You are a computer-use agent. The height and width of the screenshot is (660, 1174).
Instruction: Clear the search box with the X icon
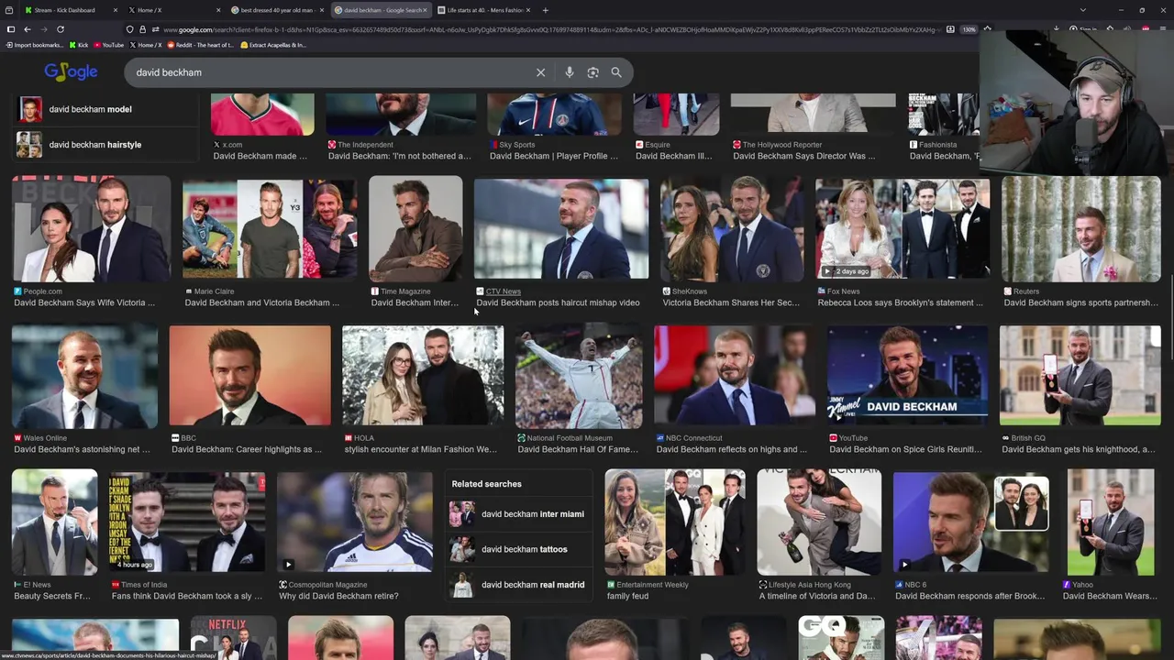coord(540,72)
